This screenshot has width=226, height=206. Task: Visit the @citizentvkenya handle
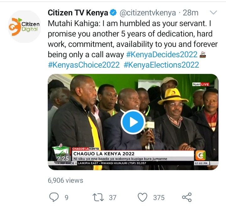click(148, 13)
